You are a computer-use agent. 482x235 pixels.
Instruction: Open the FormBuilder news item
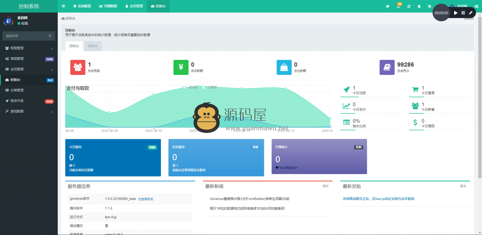249,199
